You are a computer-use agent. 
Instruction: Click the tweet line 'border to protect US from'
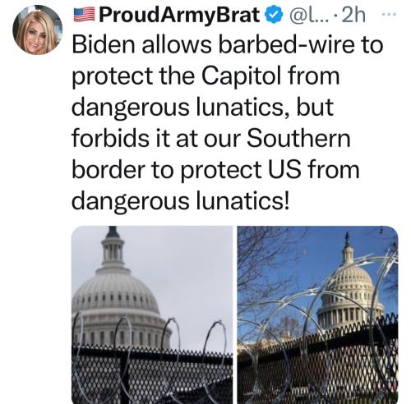click(215, 169)
